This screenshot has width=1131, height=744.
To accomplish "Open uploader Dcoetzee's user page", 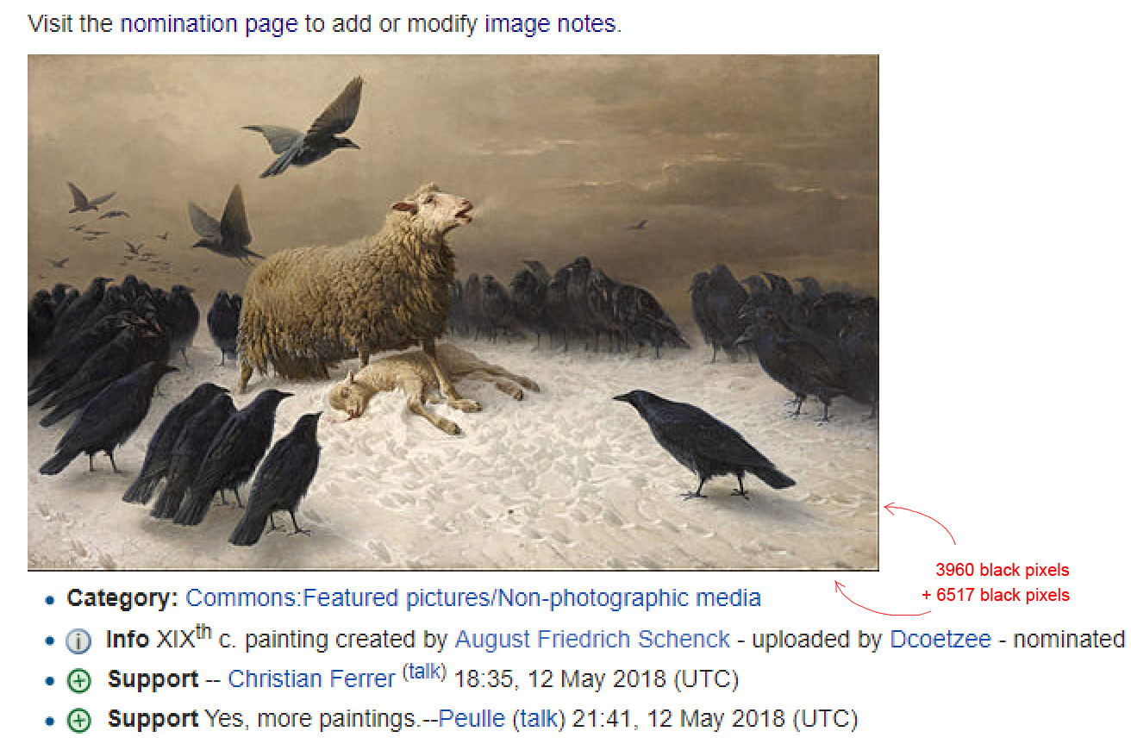I will 940,640.
